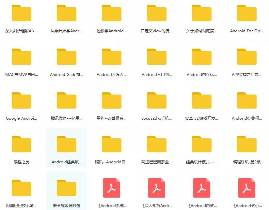Click the 编程珠玑-第2版 folder label
This screenshot has width=269, height=210.
coord(246,162)
